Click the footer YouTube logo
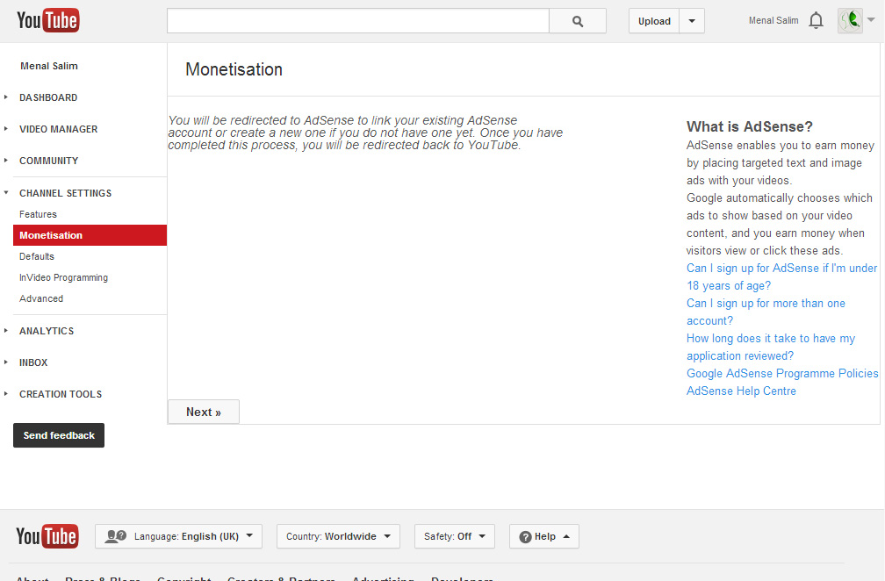 47,536
